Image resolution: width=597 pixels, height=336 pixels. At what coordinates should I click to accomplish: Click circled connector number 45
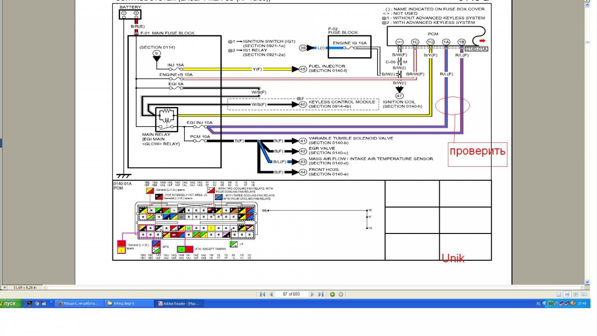pos(302,69)
